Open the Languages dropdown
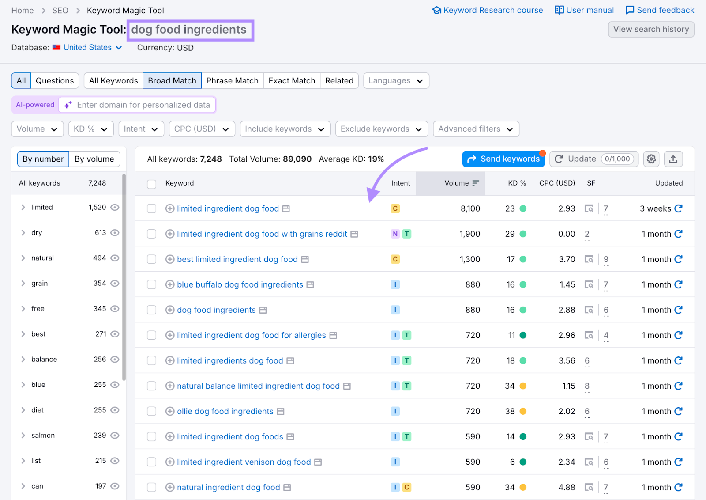Screen dimensions: 706x500 pos(395,80)
